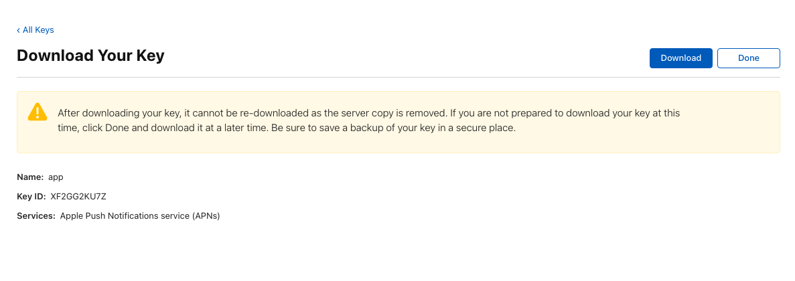Go back to All Keys

[35, 30]
